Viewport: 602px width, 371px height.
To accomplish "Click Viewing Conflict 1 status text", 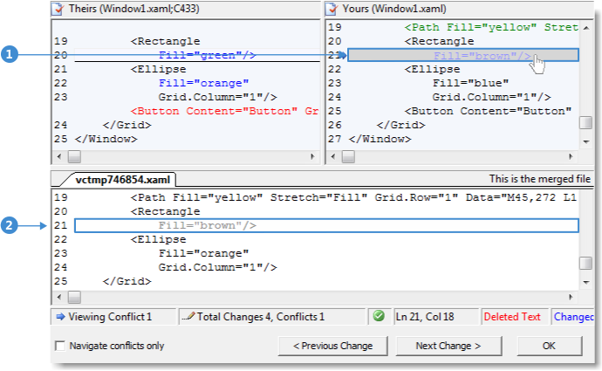I will 110,317.
